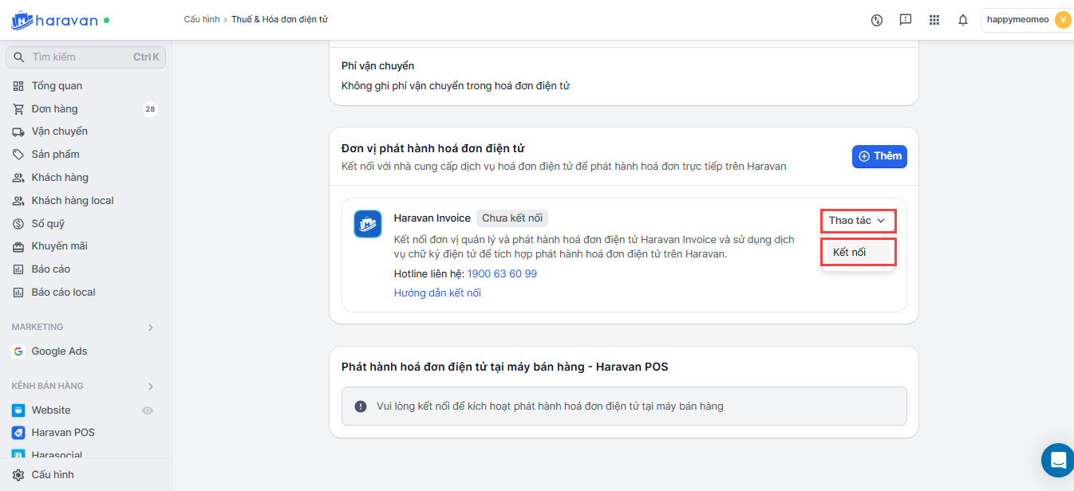Click the Báo cáo local chart icon
This screenshot has height=491, width=1074.
pyautogui.click(x=18, y=293)
